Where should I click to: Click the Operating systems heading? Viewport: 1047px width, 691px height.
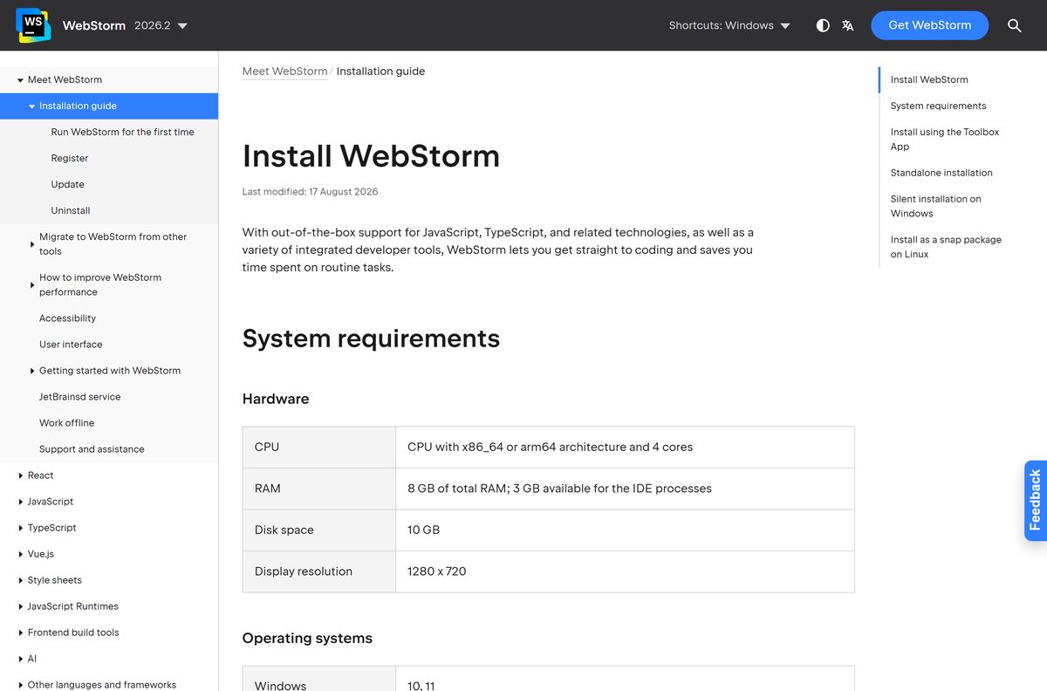point(307,639)
